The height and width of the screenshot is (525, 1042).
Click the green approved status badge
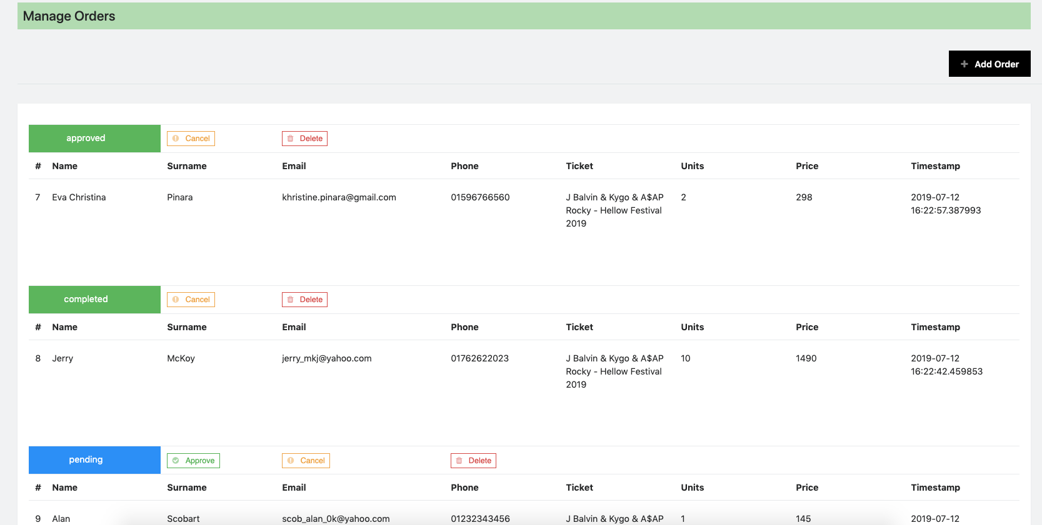coord(94,139)
